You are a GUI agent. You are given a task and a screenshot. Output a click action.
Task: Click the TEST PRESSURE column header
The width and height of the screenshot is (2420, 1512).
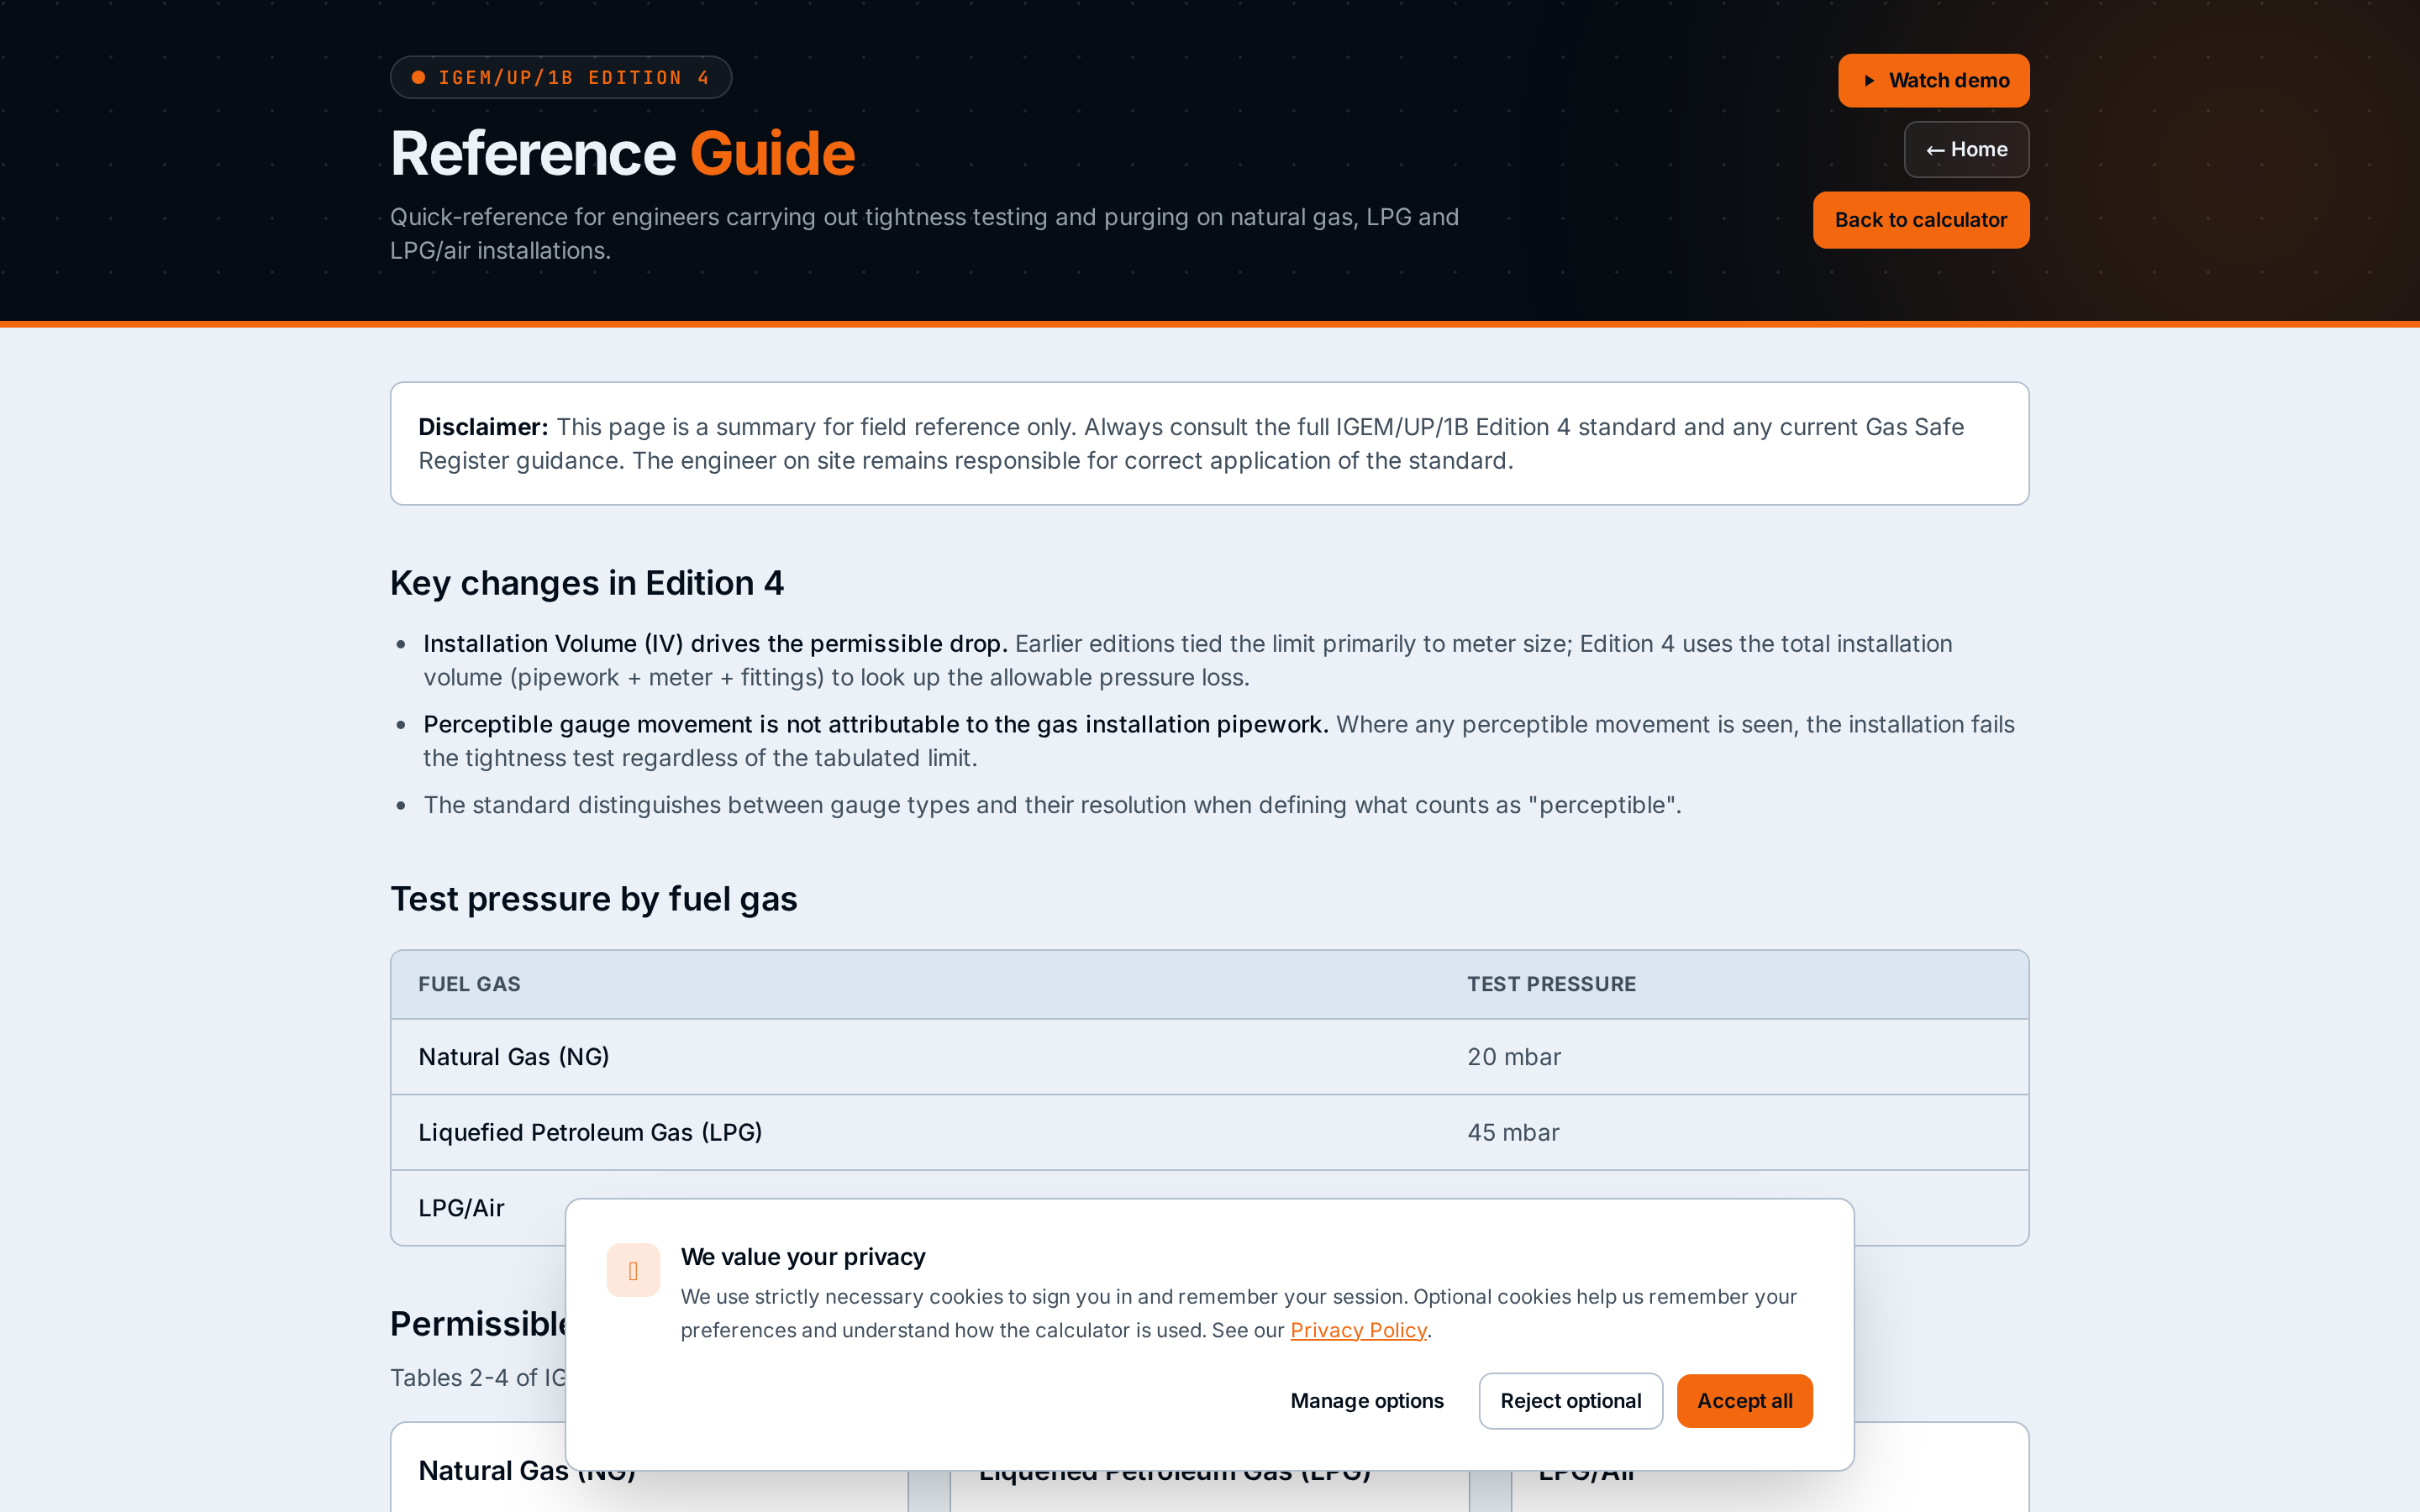coord(1551,984)
